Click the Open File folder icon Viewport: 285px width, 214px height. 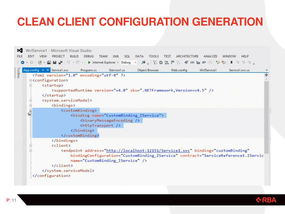click(x=49, y=62)
